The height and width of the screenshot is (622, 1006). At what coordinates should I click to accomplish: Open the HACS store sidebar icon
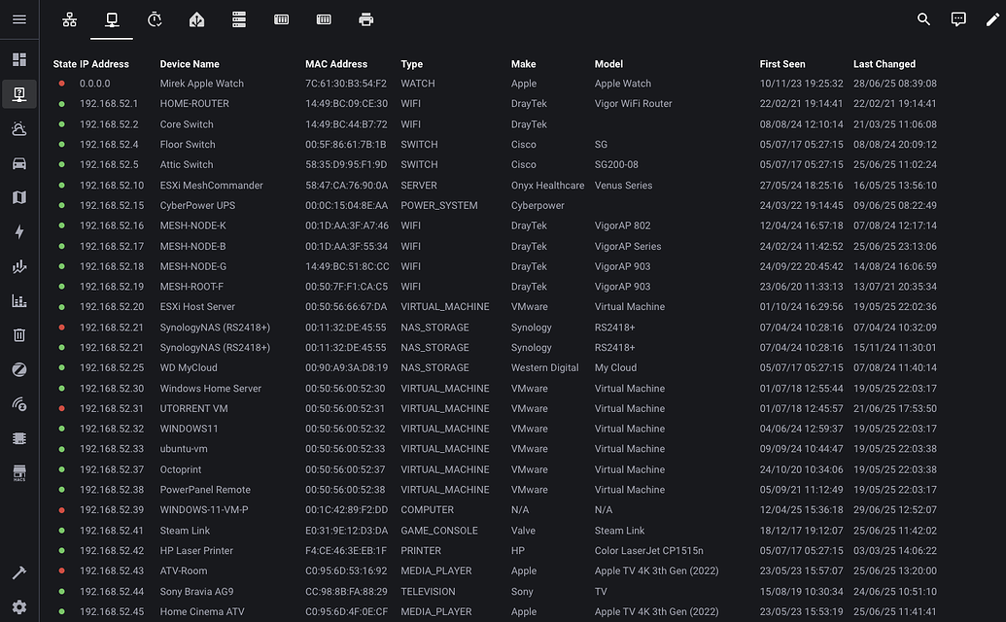(19, 473)
